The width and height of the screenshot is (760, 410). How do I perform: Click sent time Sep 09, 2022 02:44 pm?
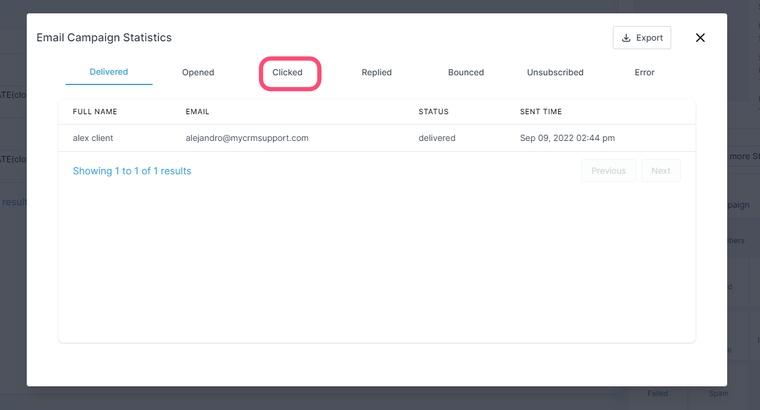(567, 138)
